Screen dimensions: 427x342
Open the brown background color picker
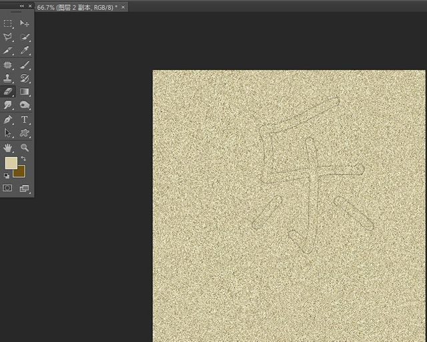tap(20, 172)
